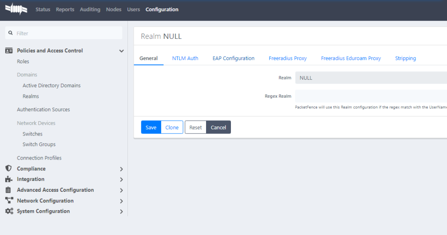Click the Advanced Access Configuration clipboard icon
This screenshot has width=447, height=235.
click(x=8, y=190)
